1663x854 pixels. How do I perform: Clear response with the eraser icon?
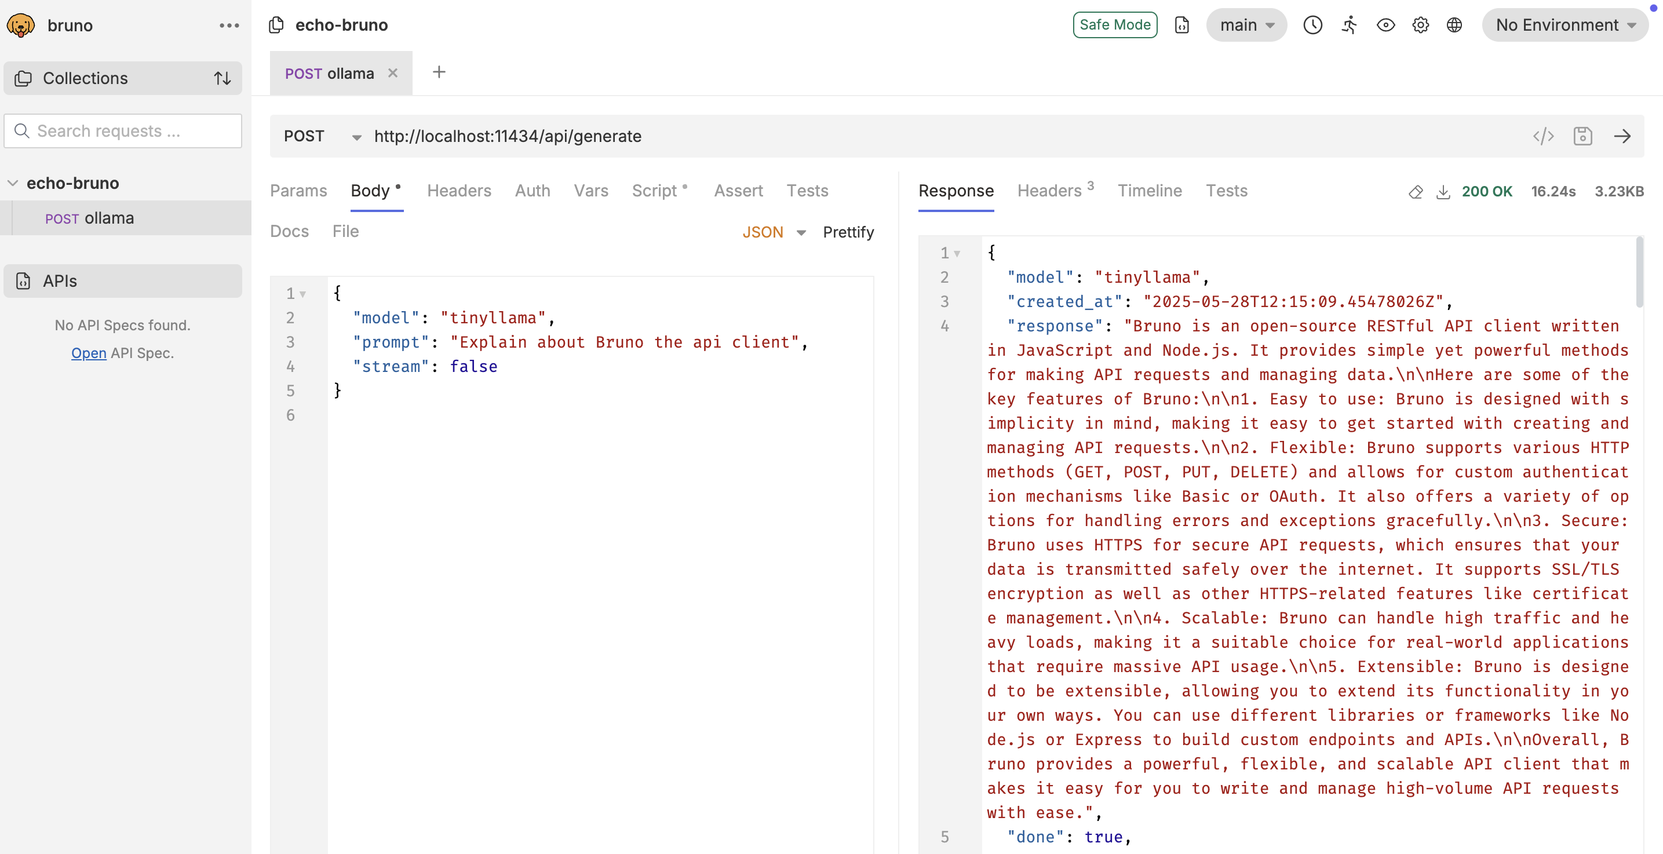(1415, 192)
